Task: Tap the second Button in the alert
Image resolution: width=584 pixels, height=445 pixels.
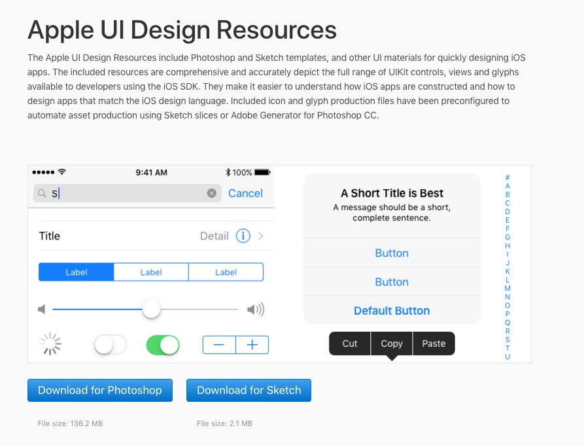Action: pos(392,282)
